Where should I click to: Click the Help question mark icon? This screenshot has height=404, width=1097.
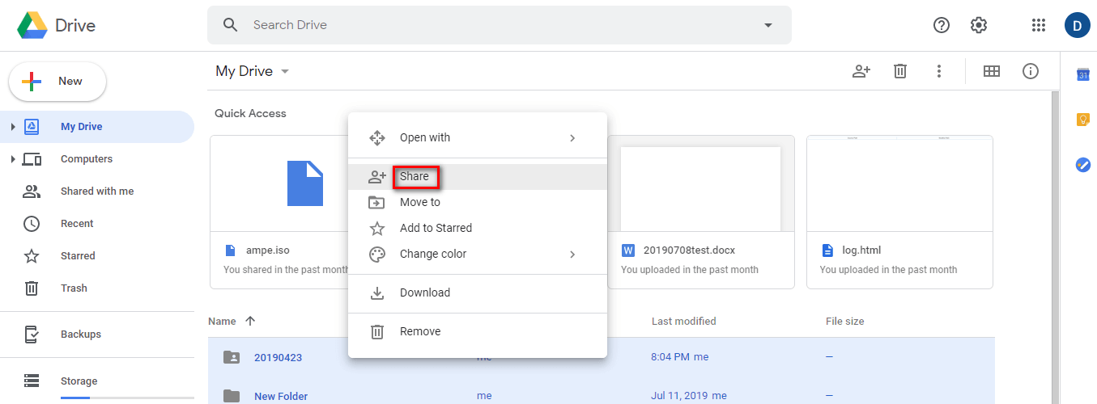(941, 25)
